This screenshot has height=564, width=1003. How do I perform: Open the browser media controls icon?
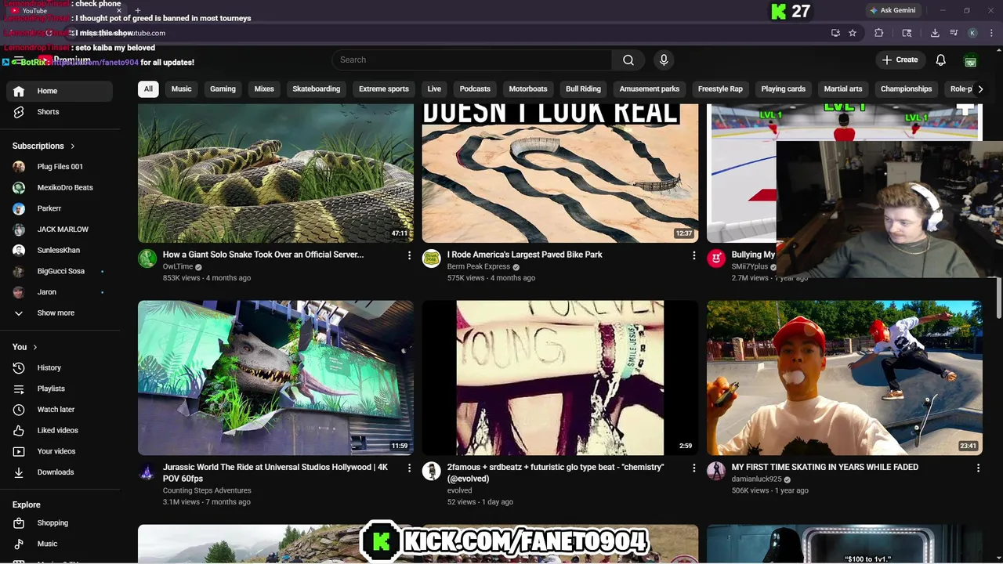954,33
